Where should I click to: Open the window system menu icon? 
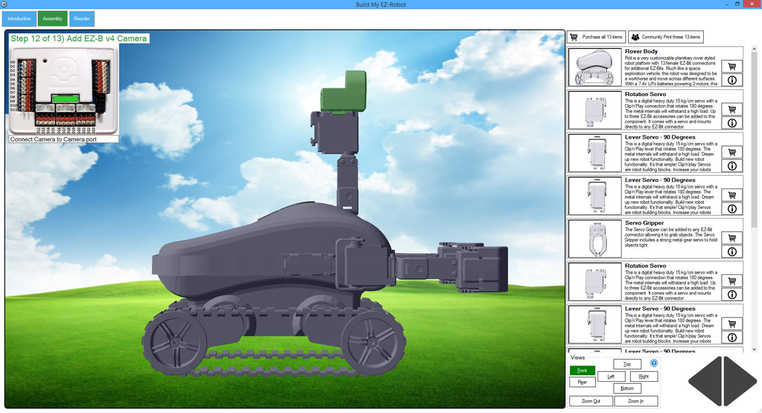tap(4, 4)
